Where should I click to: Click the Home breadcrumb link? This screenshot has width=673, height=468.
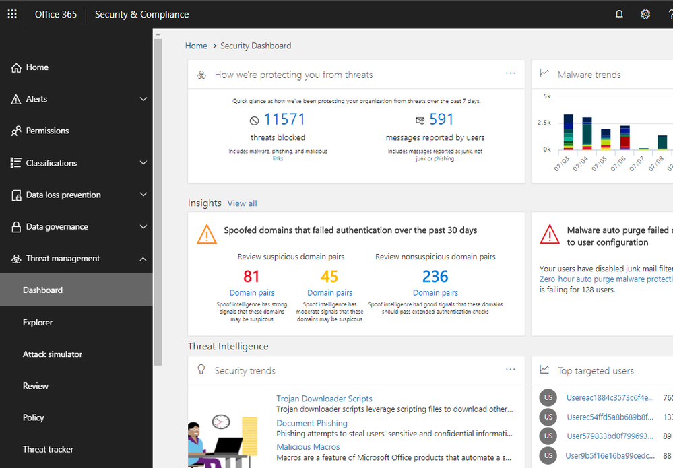(196, 46)
